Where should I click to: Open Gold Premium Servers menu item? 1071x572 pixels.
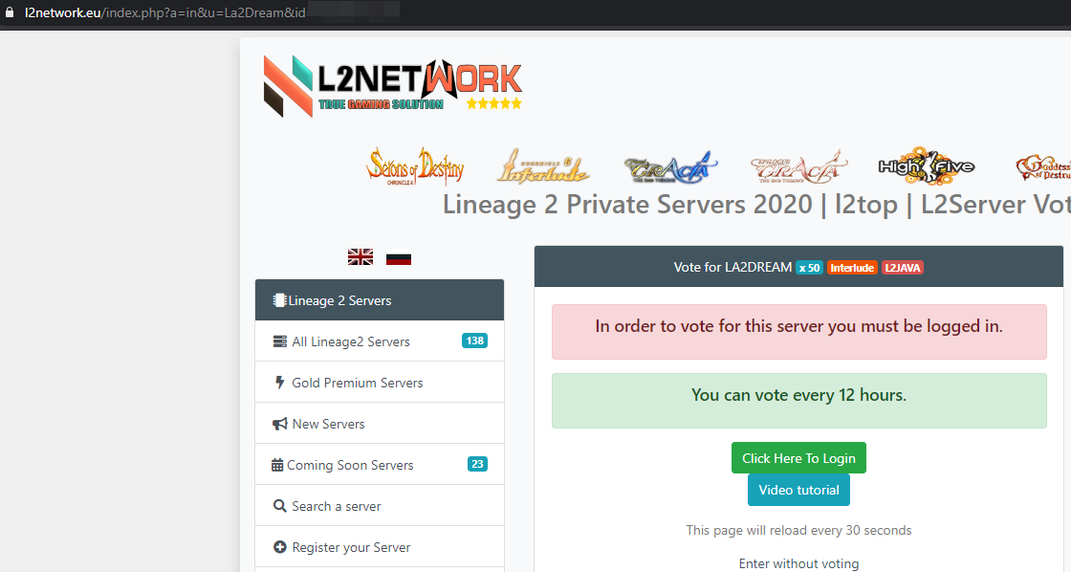pyautogui.click(x=357, y=383)
